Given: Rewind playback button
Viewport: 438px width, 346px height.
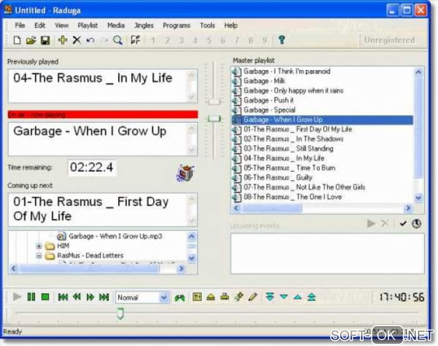Looking at the screenshot, I should tap(77, 297).
